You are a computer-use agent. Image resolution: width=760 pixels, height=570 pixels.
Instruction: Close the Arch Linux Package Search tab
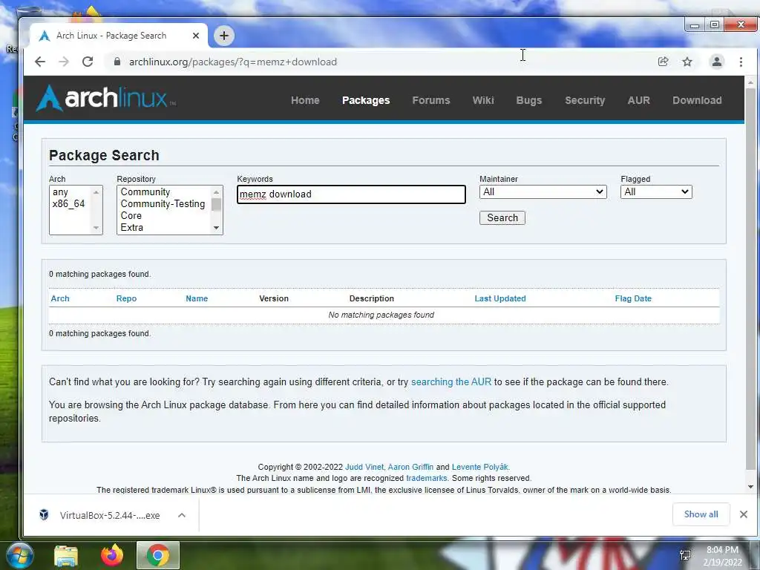pyautogui.click(x=196, y=36)
